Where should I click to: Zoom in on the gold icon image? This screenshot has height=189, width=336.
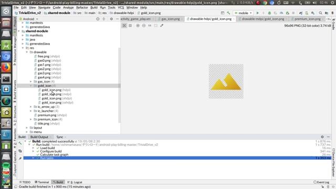pyautogui.click(x=138, y=26)
